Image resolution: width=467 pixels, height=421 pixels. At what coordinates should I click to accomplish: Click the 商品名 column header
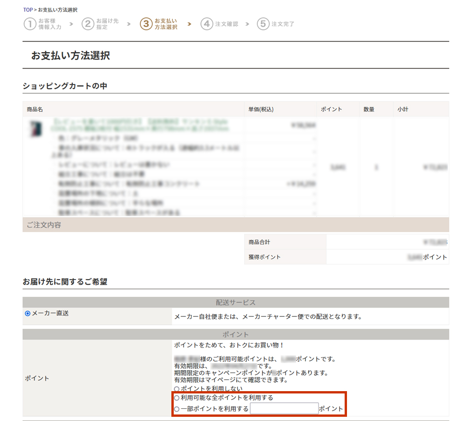pyautogui.click(x=35, y=109)
